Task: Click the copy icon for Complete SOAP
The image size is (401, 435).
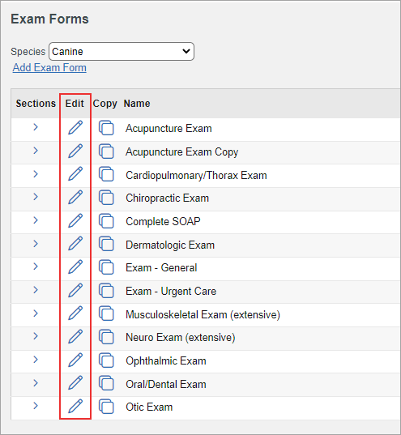Action: 106,221
